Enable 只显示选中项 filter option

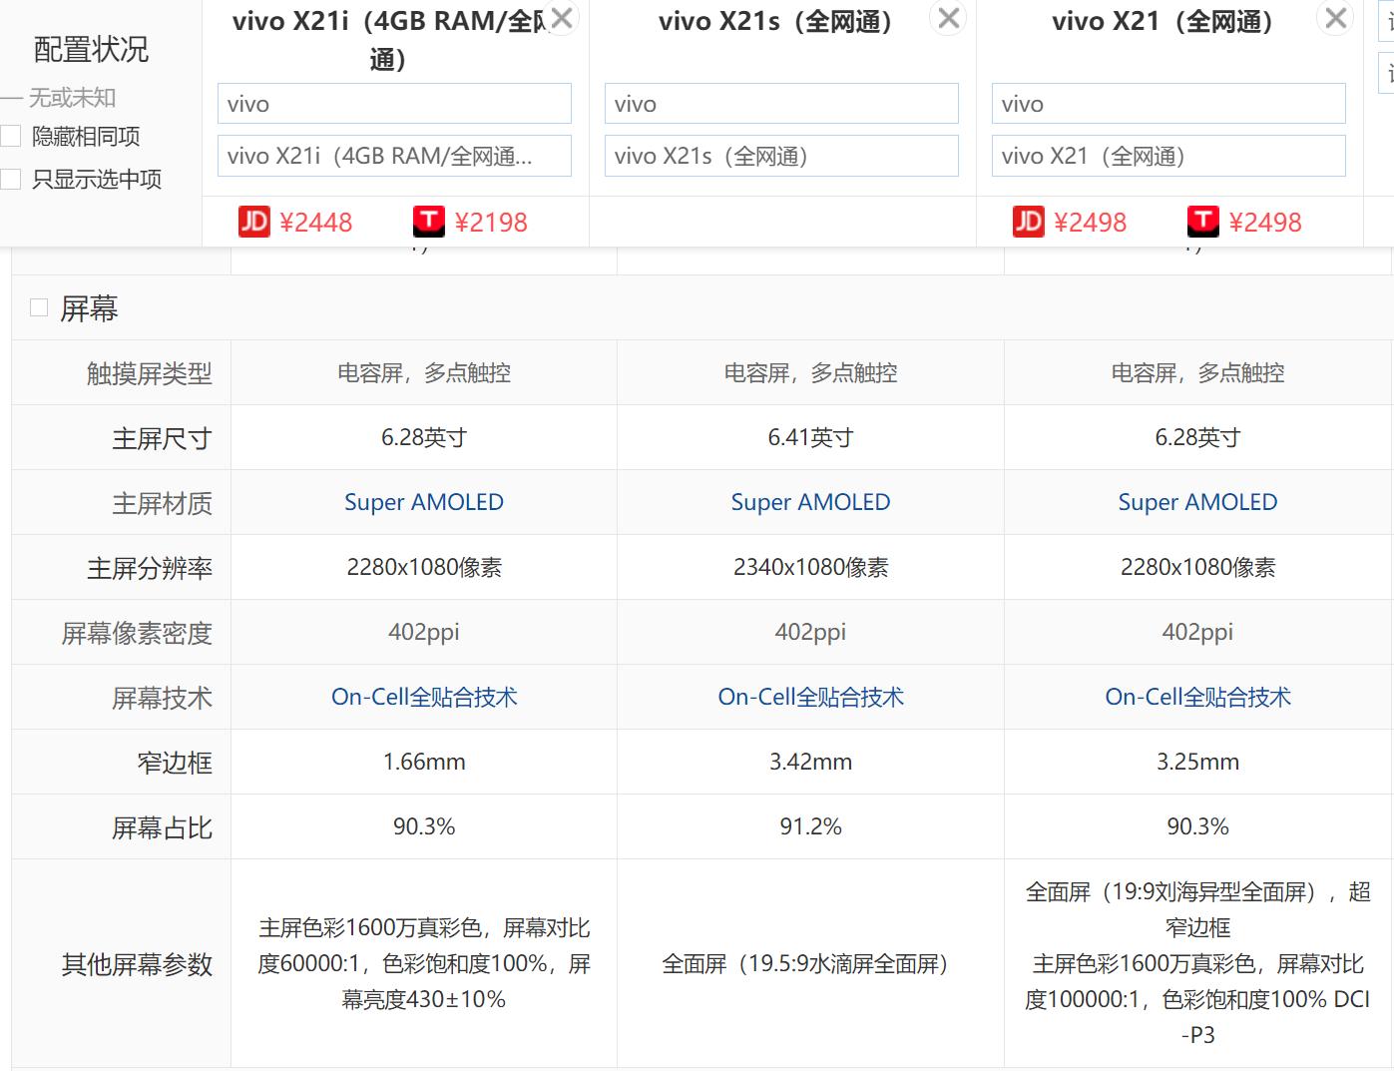click(x=11, y=179)
